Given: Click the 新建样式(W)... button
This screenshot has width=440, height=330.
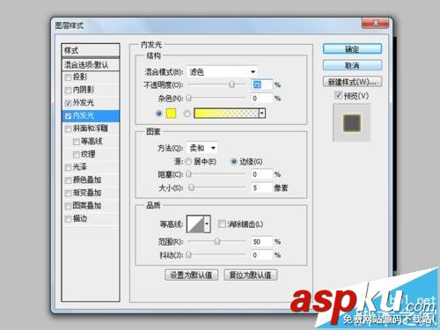Looking at the screenshot, I should click(352, 82).
